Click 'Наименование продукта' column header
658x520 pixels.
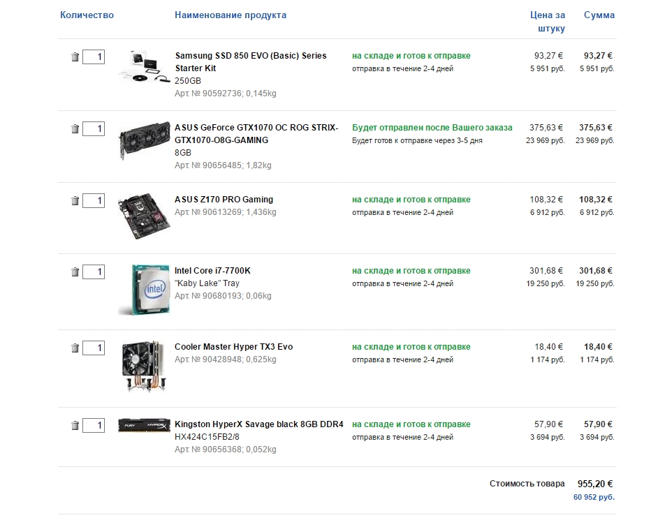pyautogui.click(x=231, y=15)
